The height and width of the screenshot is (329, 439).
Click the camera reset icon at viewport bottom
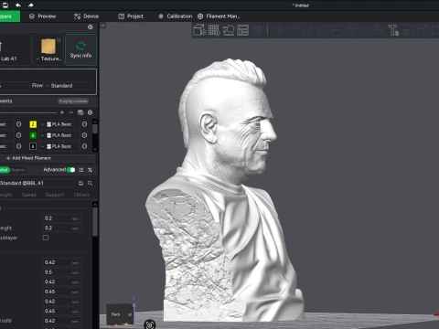150,324
